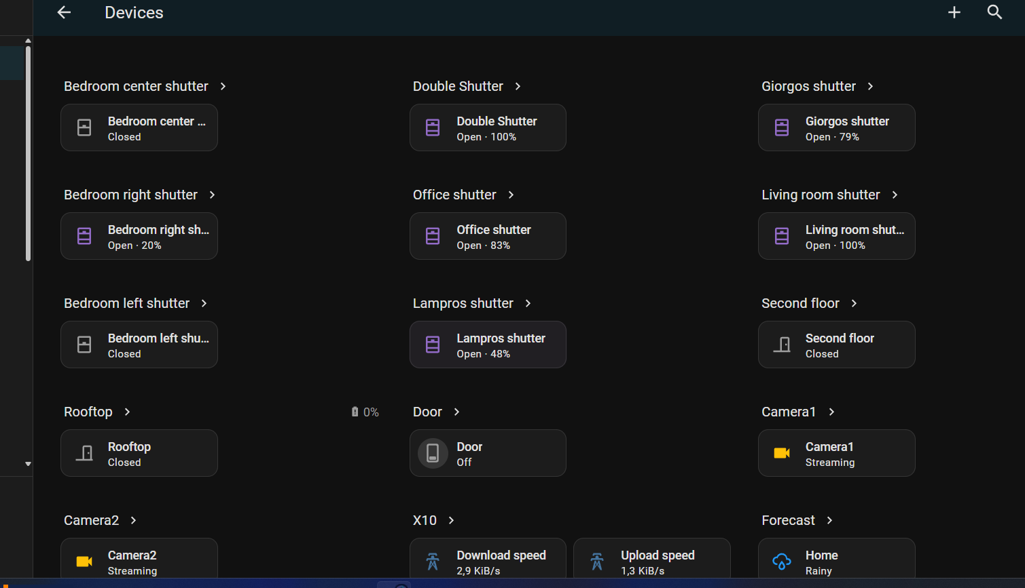Click the Second floor door icon
This screenshot has width=1025, height=588.
click(782, 345)
